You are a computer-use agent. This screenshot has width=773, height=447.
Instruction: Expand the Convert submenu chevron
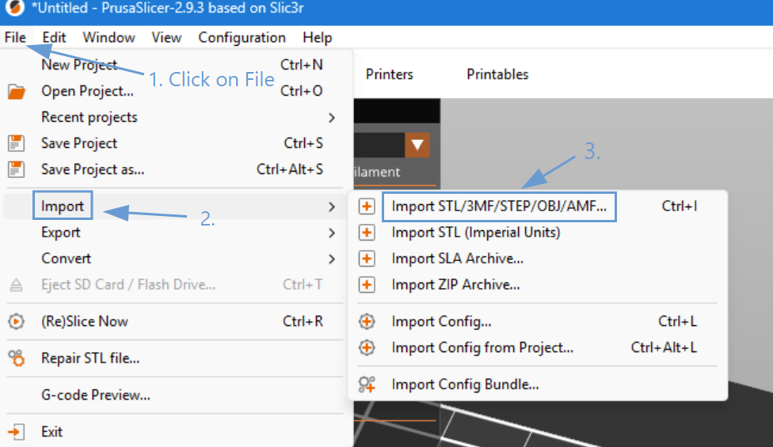tap(332, 259)
